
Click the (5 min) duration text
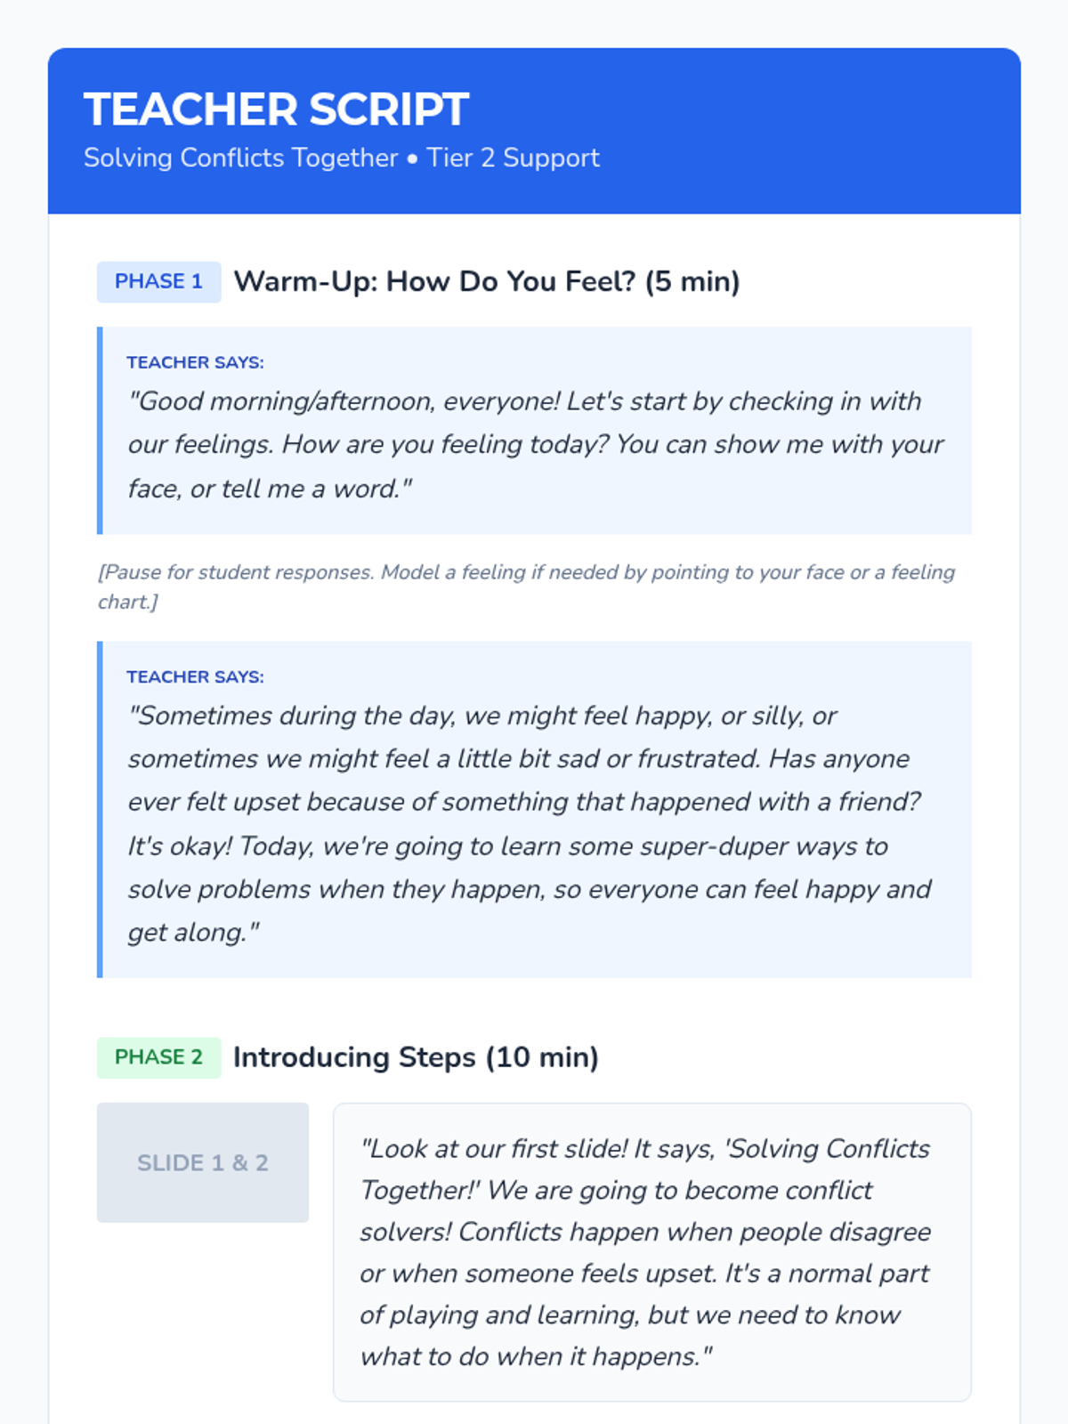[692, 281]
